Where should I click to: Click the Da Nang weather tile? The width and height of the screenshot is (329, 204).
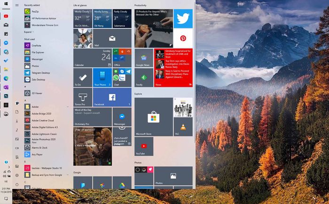(x=102, y=18)
